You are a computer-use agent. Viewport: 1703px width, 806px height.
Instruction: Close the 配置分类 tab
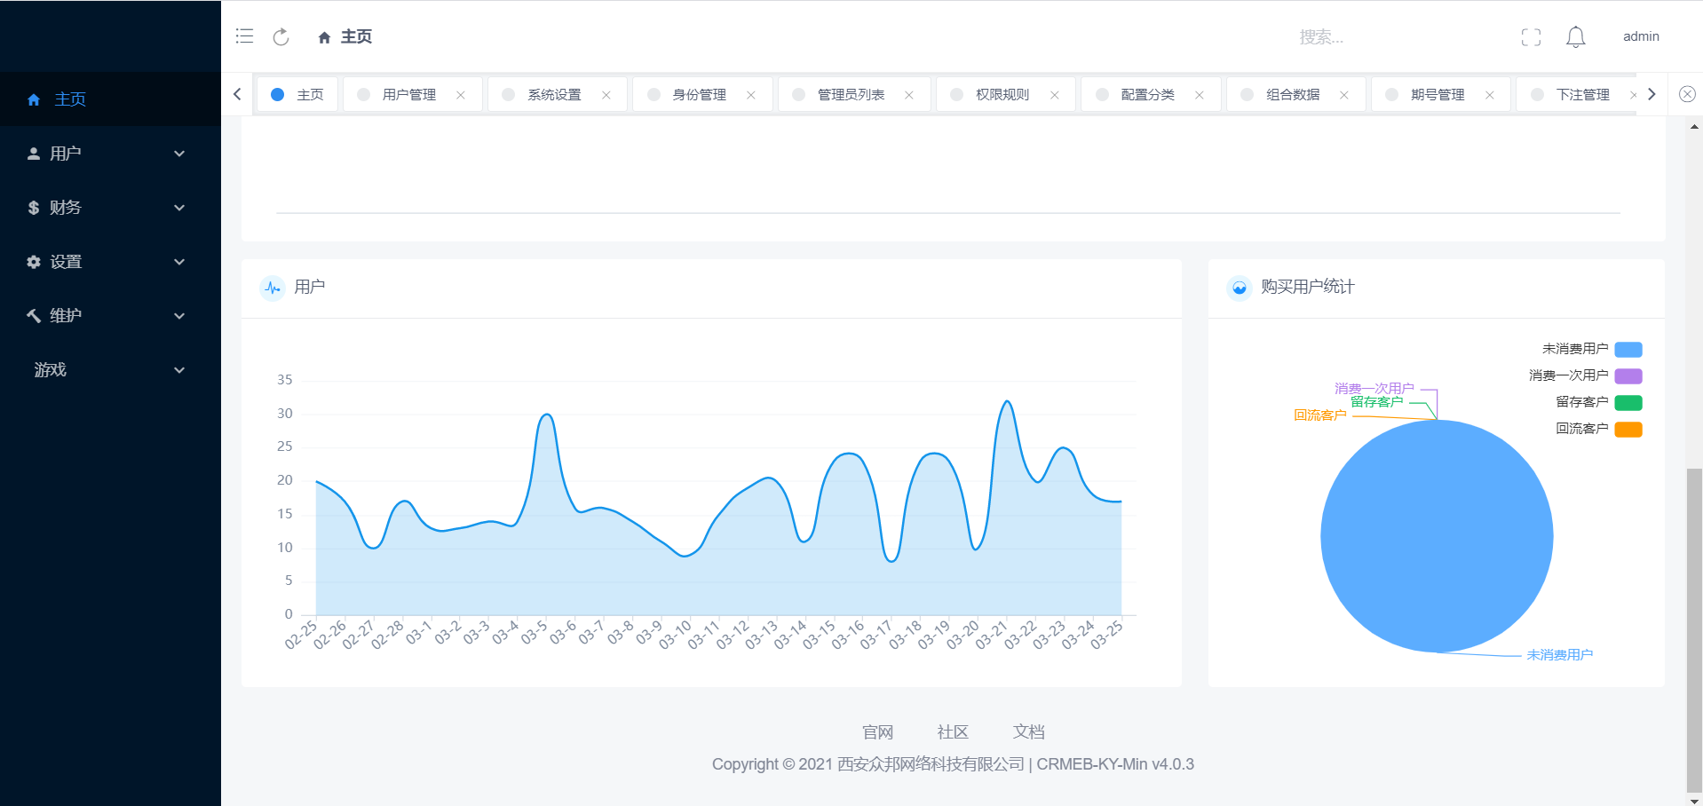(x=1199, y=95)
